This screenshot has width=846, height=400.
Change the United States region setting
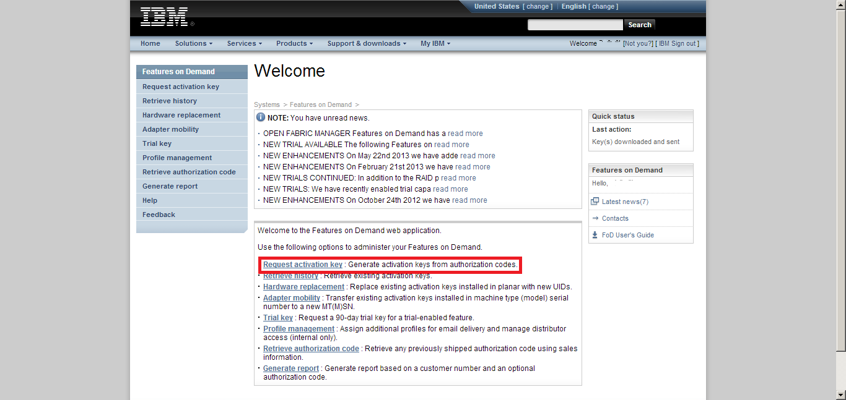pyautogui.click(x=538, y=6)
